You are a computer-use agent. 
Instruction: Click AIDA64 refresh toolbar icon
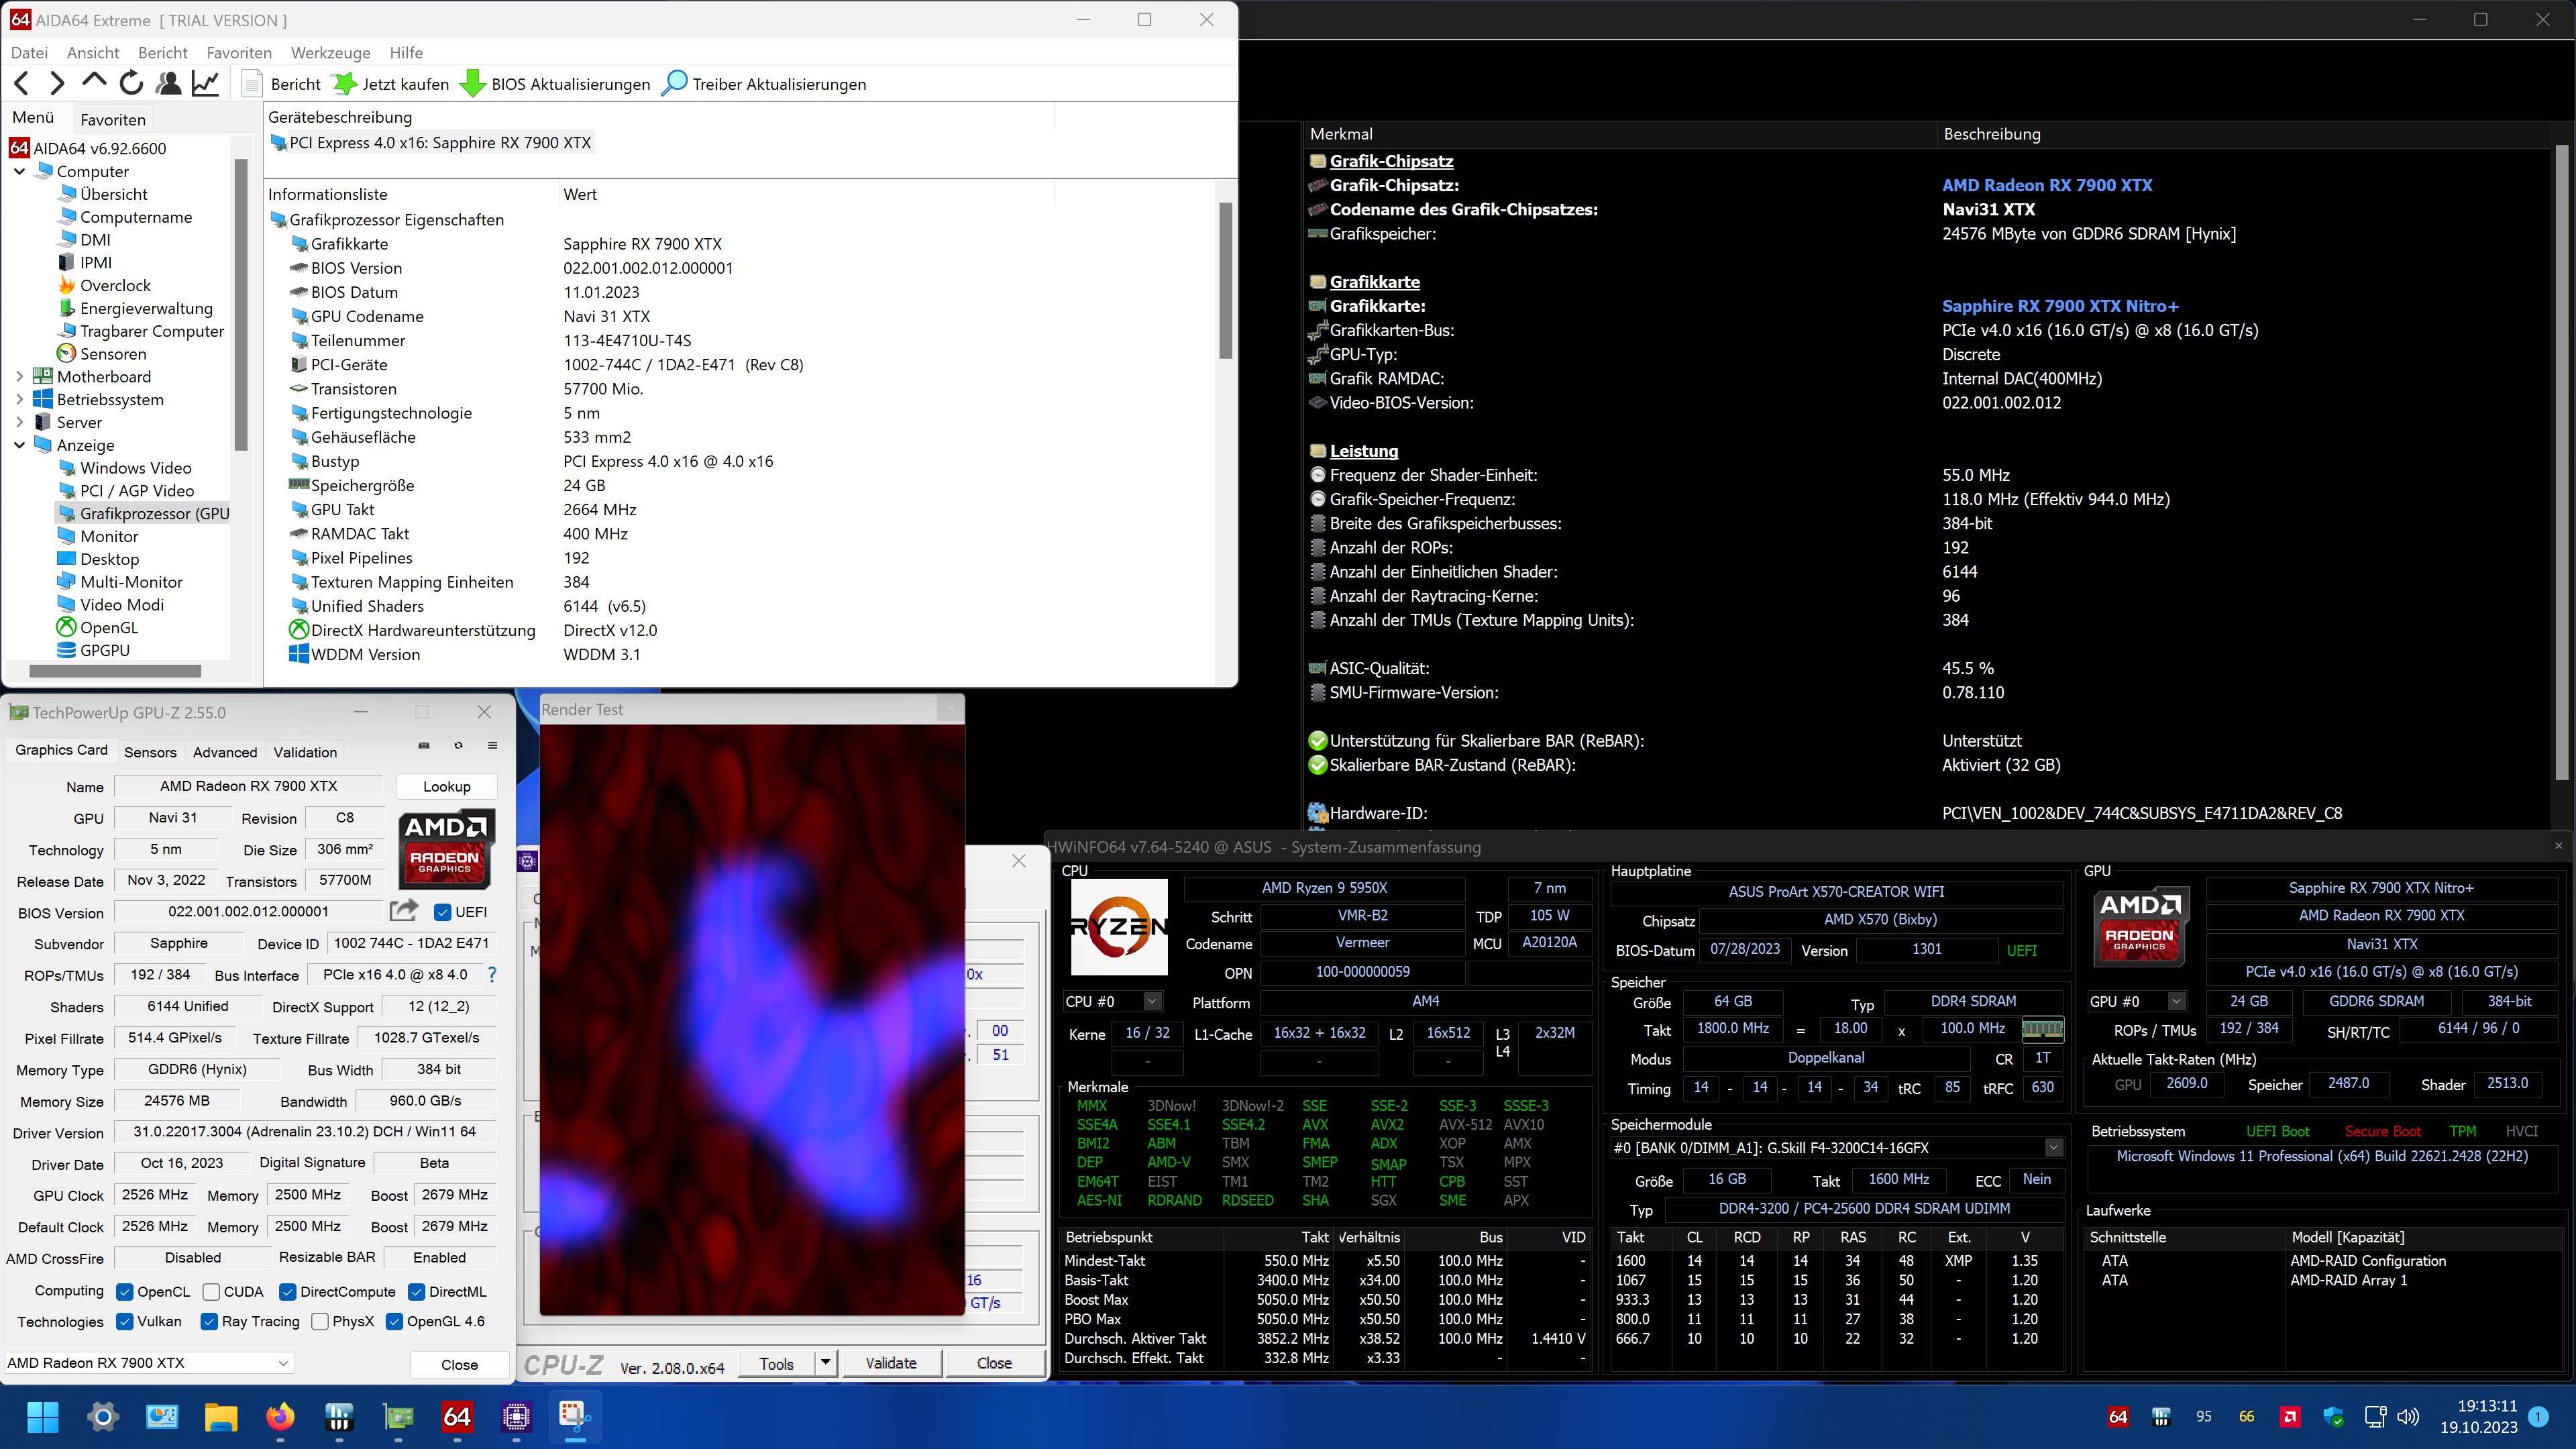pos(131,84)
